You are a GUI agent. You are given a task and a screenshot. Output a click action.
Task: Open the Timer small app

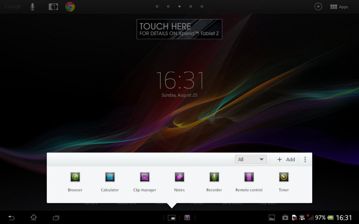tap(284, 177)
